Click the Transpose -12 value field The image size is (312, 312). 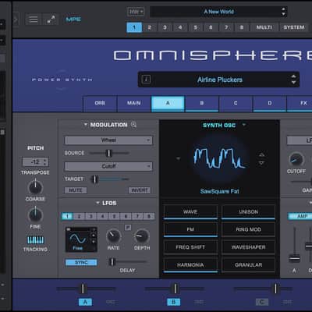[35, 162]
